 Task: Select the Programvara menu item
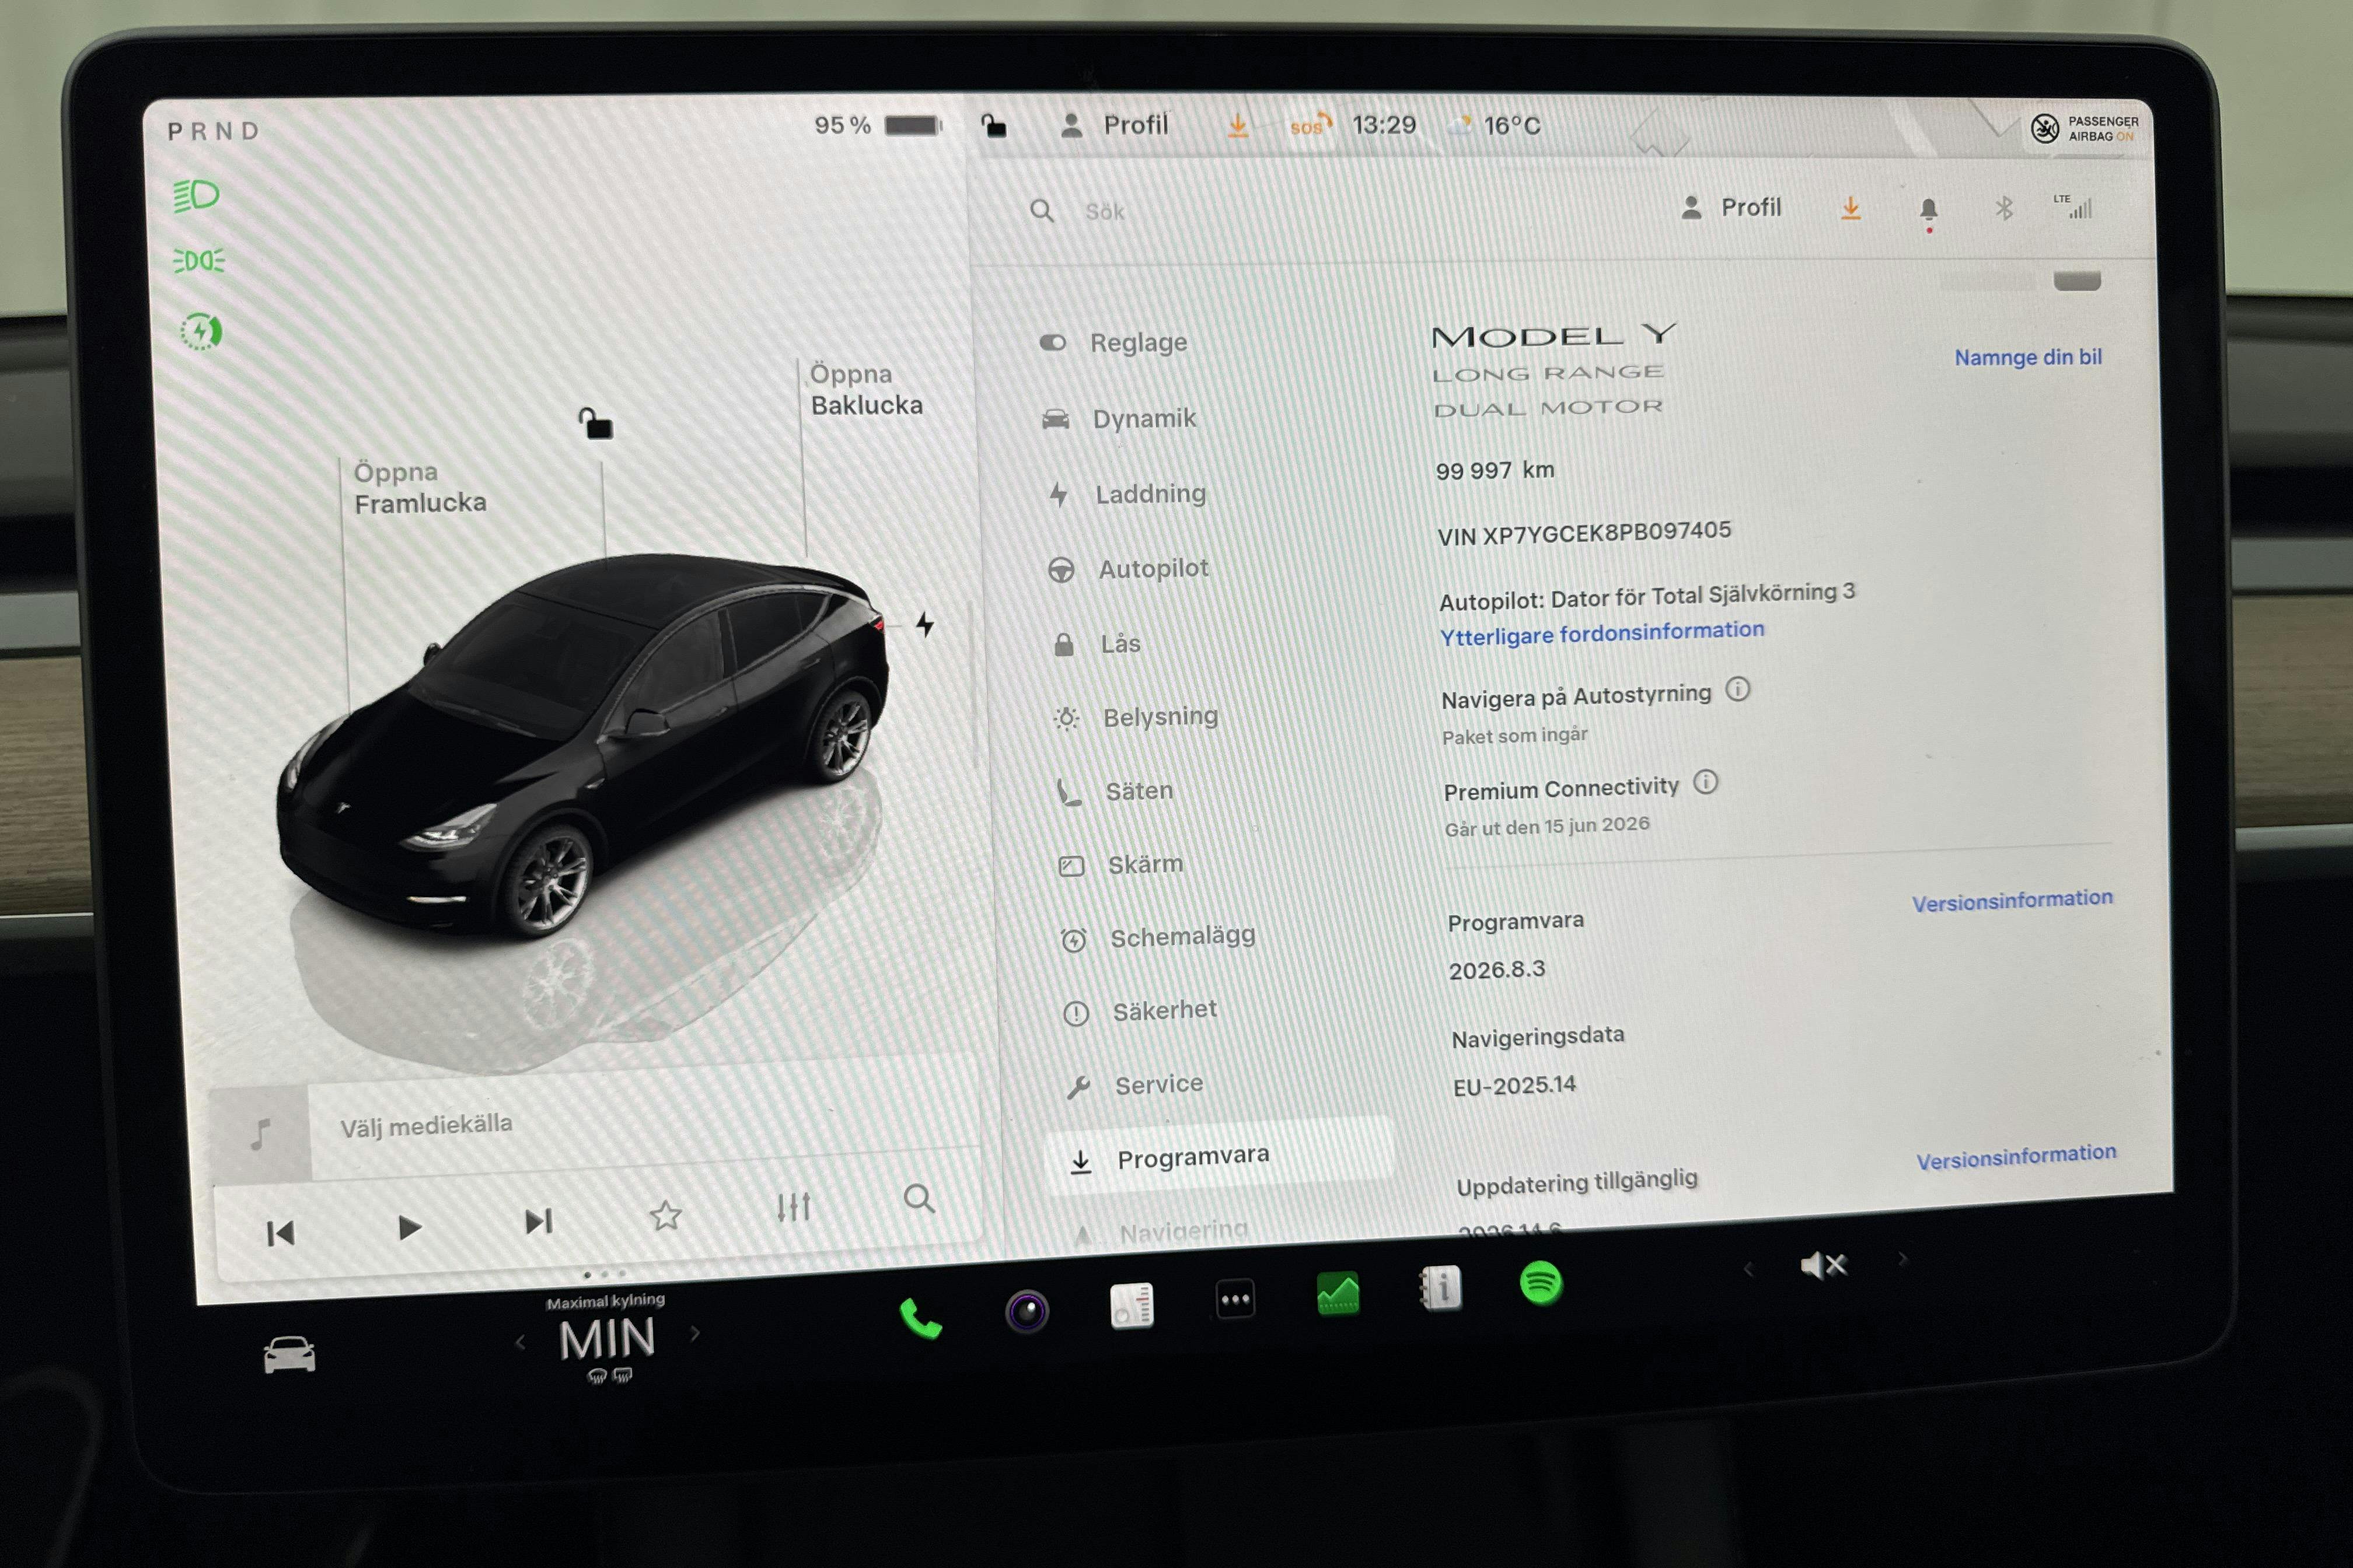coord(1220,1157)
